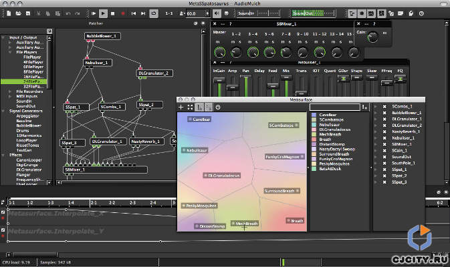
Task: Select DLGranulator_2 node in patcher
Action: point(155,73)
